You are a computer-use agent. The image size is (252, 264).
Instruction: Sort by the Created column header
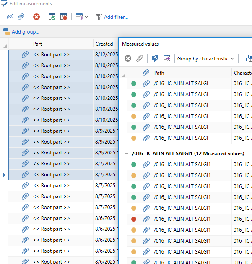tap(104, 44)
